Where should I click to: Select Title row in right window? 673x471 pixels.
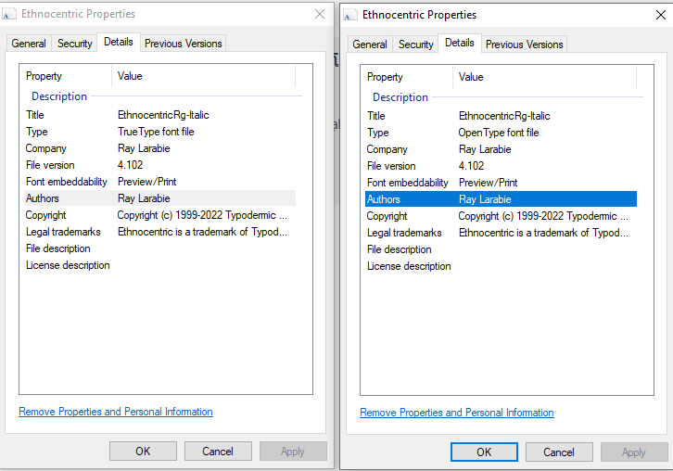coord(501,116)
